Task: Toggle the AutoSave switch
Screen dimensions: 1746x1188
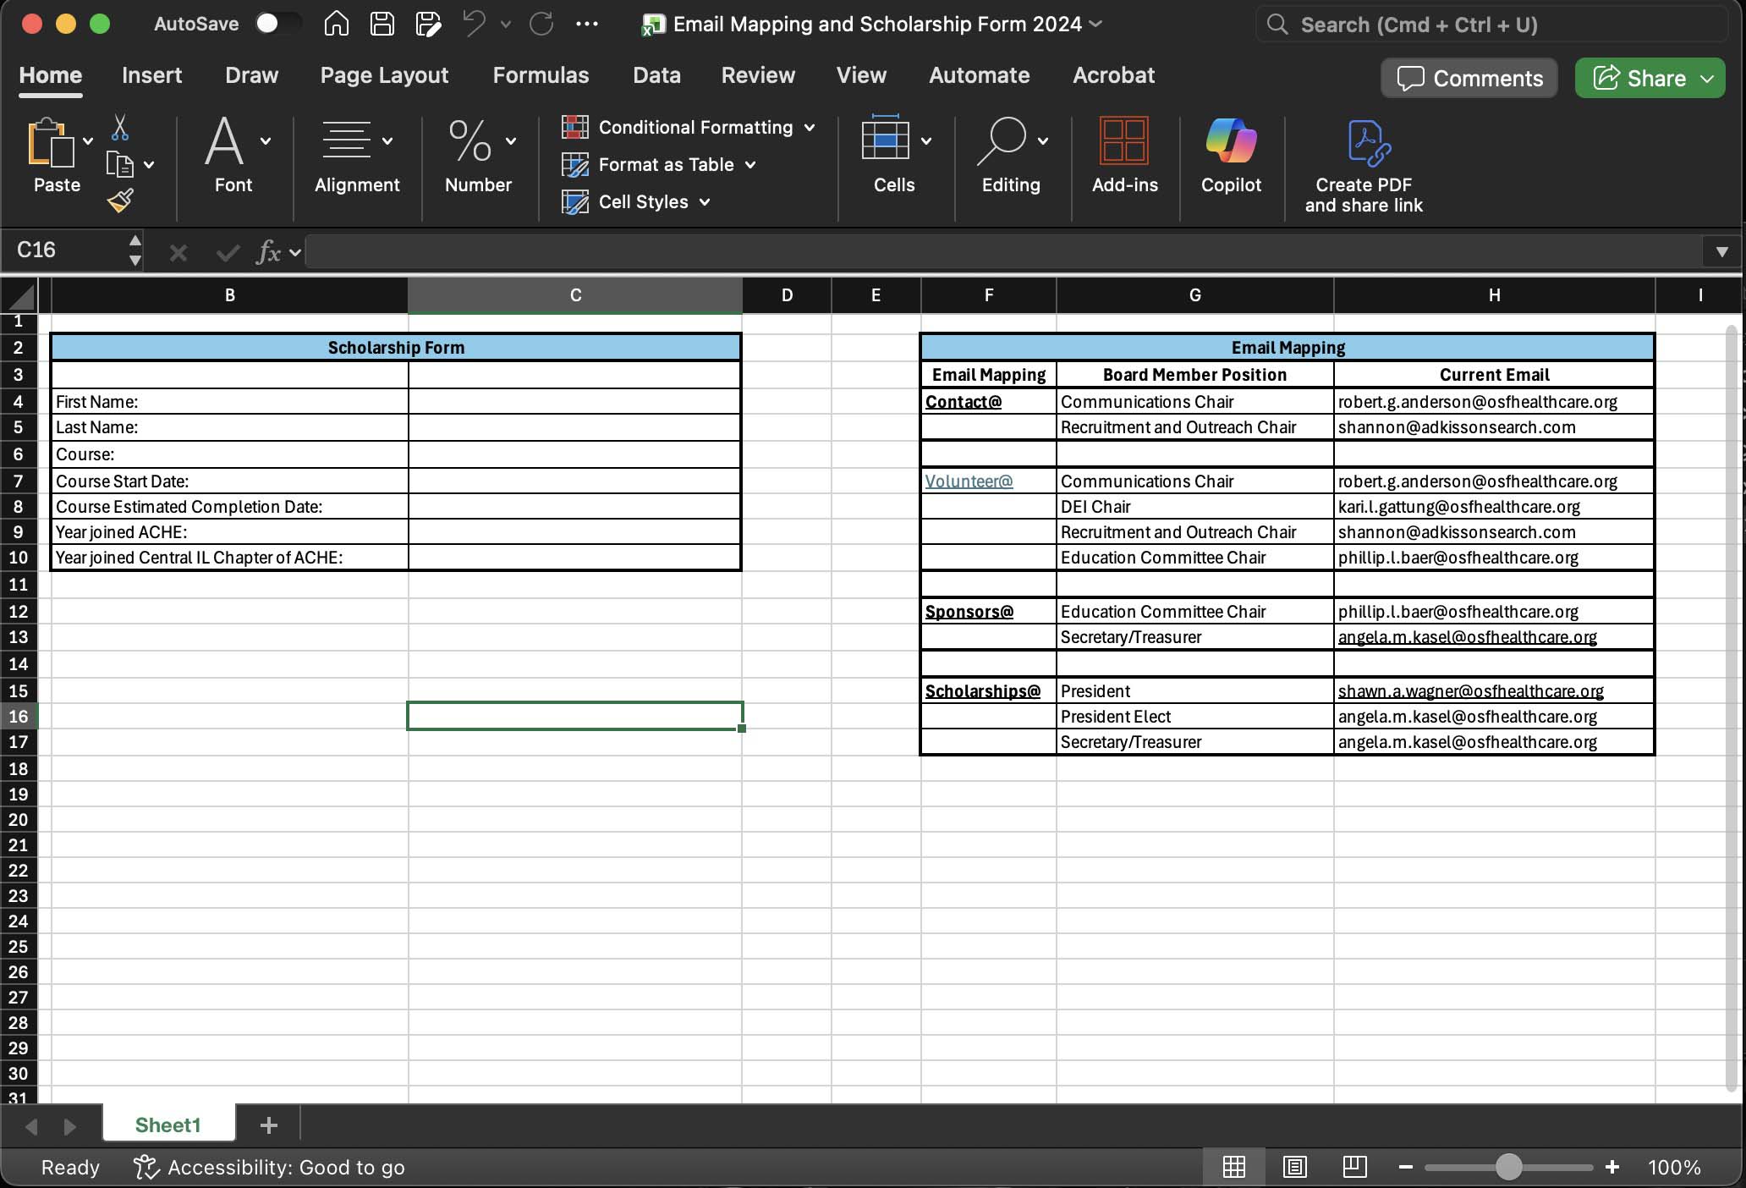Action: (278, 24)
